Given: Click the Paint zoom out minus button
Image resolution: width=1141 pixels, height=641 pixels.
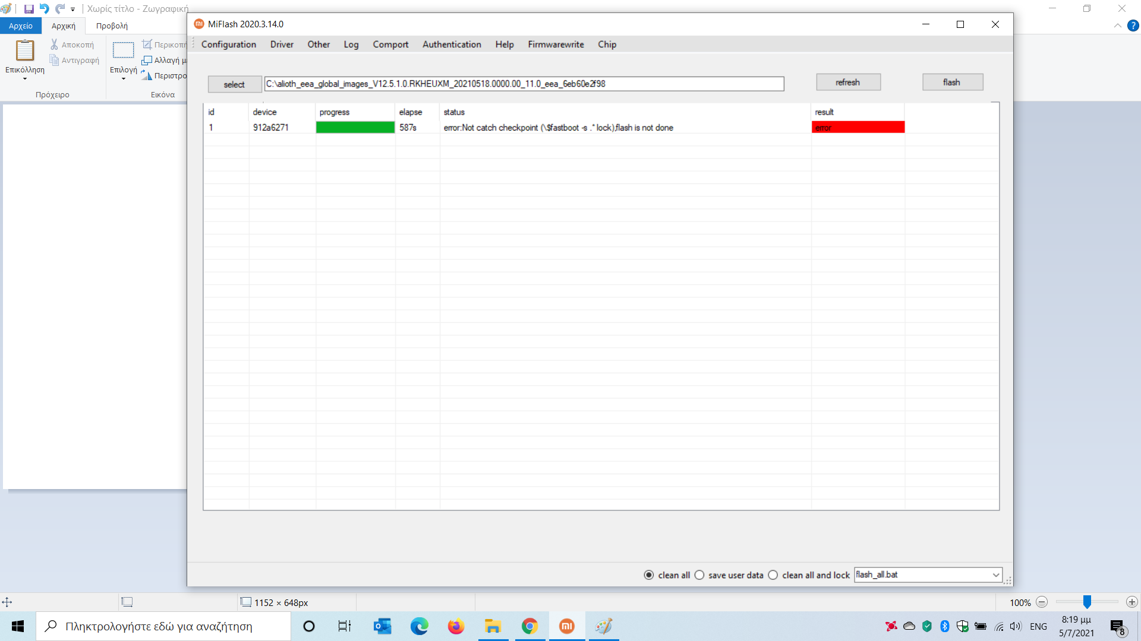Looking at the screenshot, I should (x=1042, y=602).
